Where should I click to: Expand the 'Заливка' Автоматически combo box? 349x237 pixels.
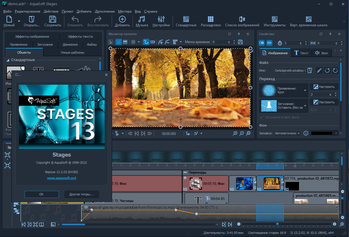[287, 133]
